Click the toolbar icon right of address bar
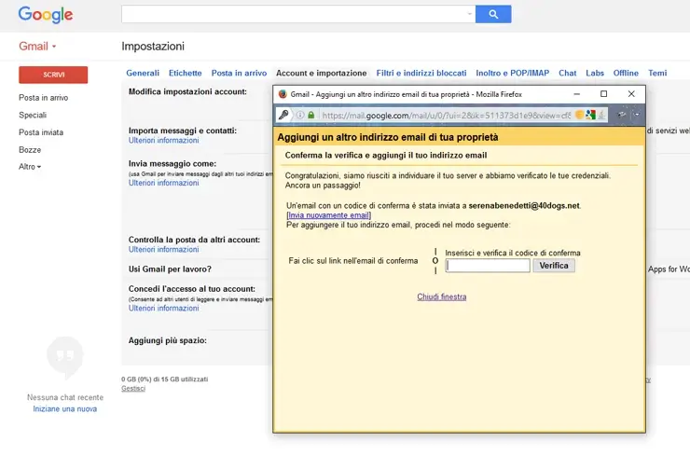This screenshot has width=690, height=455. (622, 115)
